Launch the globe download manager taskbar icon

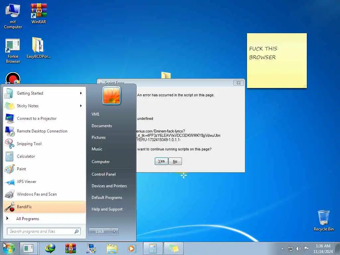click(x=50, y=248)
